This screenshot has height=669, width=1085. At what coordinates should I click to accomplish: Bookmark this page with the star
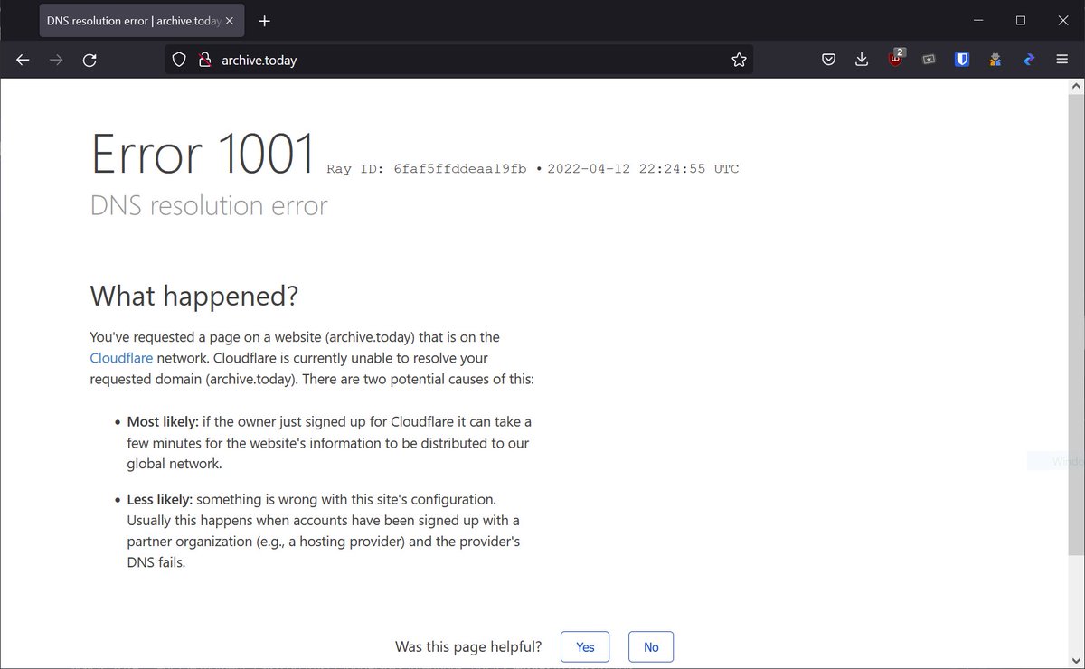click(x=739, y=60)
